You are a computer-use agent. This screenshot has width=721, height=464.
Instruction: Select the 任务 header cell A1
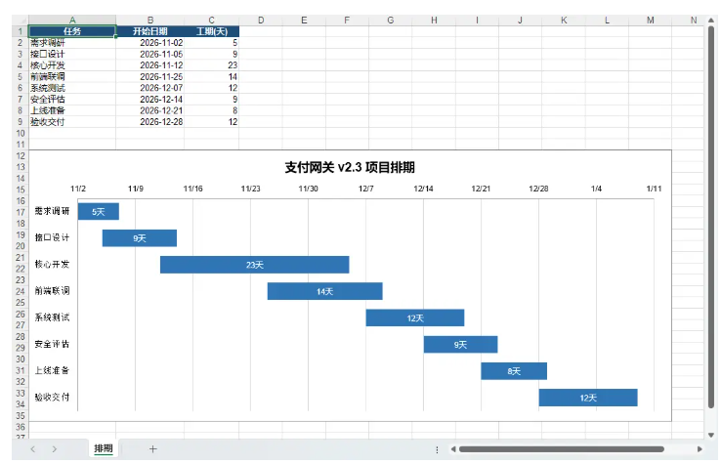[72, 31]
